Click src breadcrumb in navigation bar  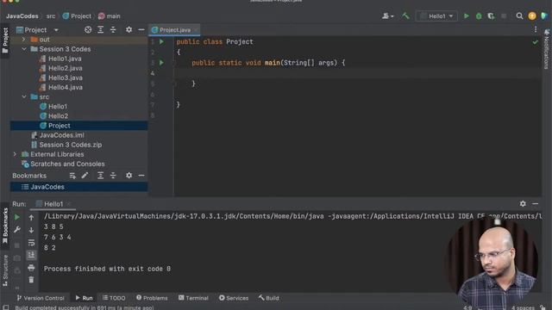click(51, 16)
